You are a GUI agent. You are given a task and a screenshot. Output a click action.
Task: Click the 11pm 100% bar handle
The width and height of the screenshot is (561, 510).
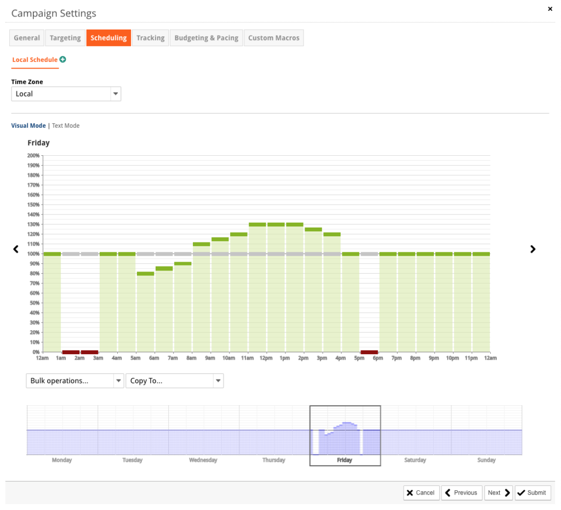tap(481, 254)
